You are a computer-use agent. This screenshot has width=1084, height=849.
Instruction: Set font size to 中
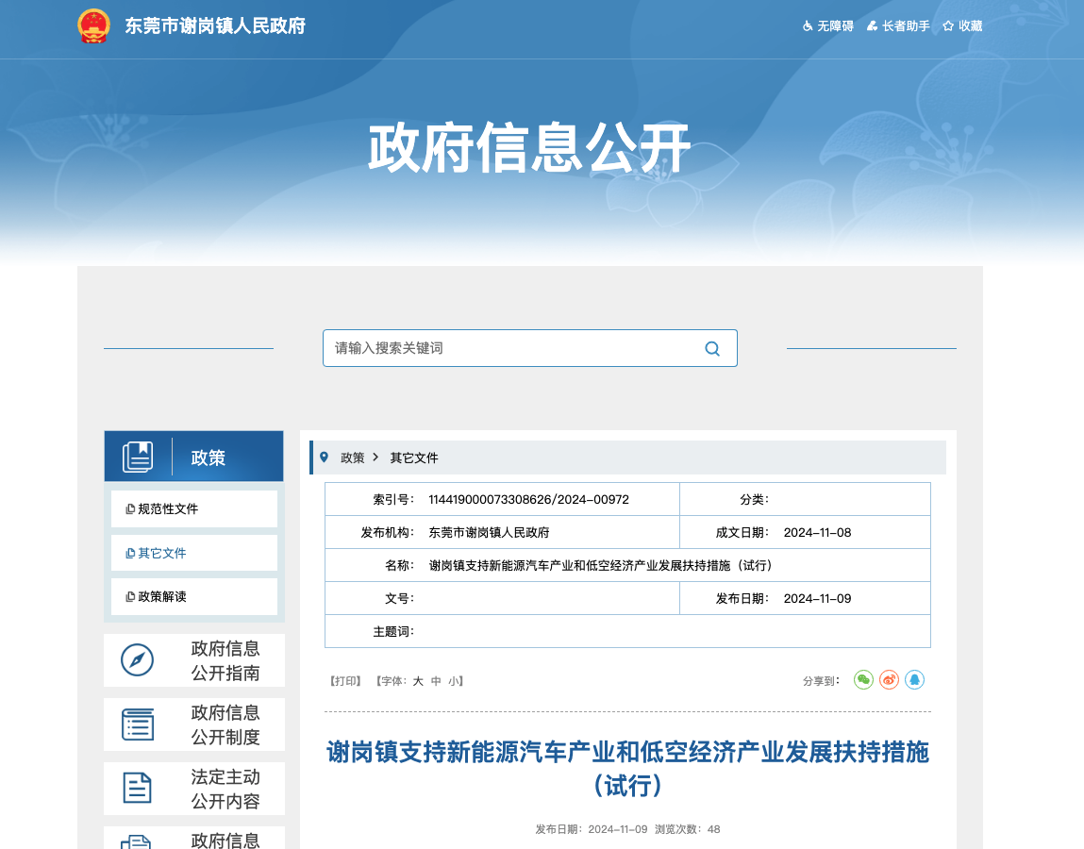tap(436, 680)
